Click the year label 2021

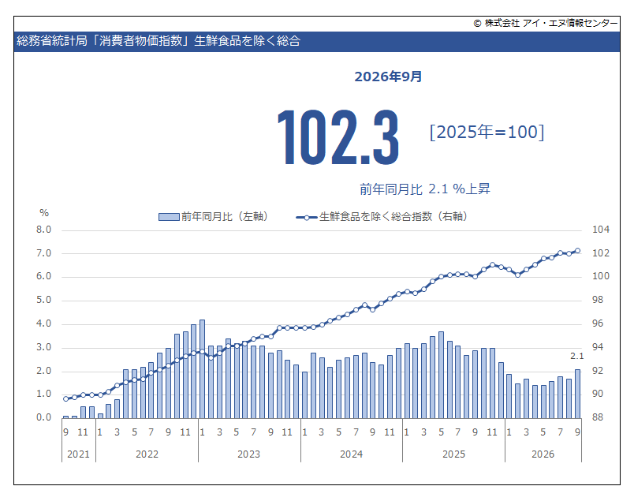(78, 454)
